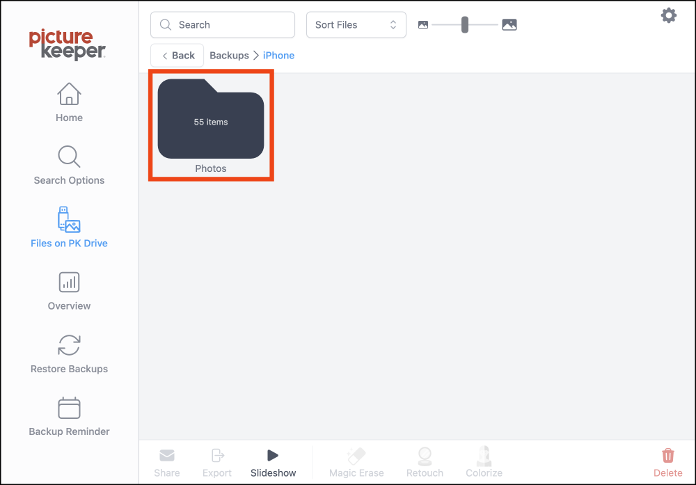This screenshot has height=485, width=696.
Task: Open the Overview chart section
Action: tap(69, 291)
